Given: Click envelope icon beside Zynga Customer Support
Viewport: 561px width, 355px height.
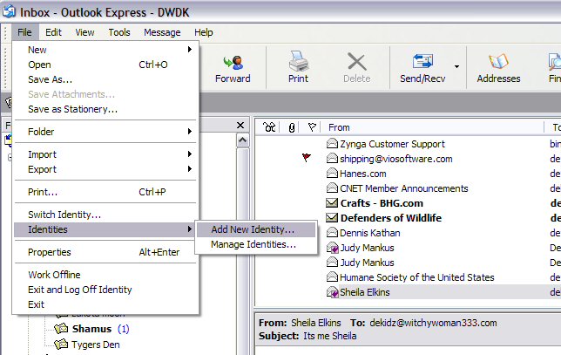Looking at the screenshot, I should 332,144.
